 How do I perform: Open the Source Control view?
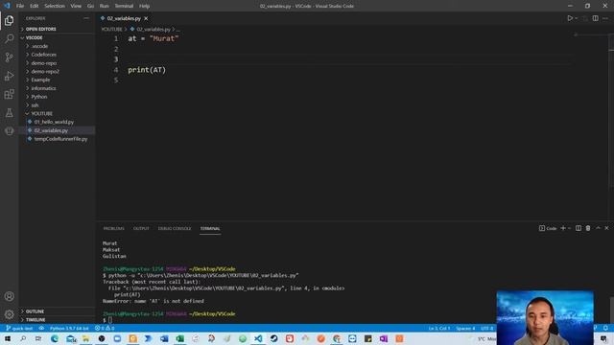(9, 57)
